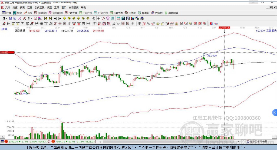Expand the blue side panel chevron
The height and width of the screenshot is (150, 277).
[x=275, y=113]
